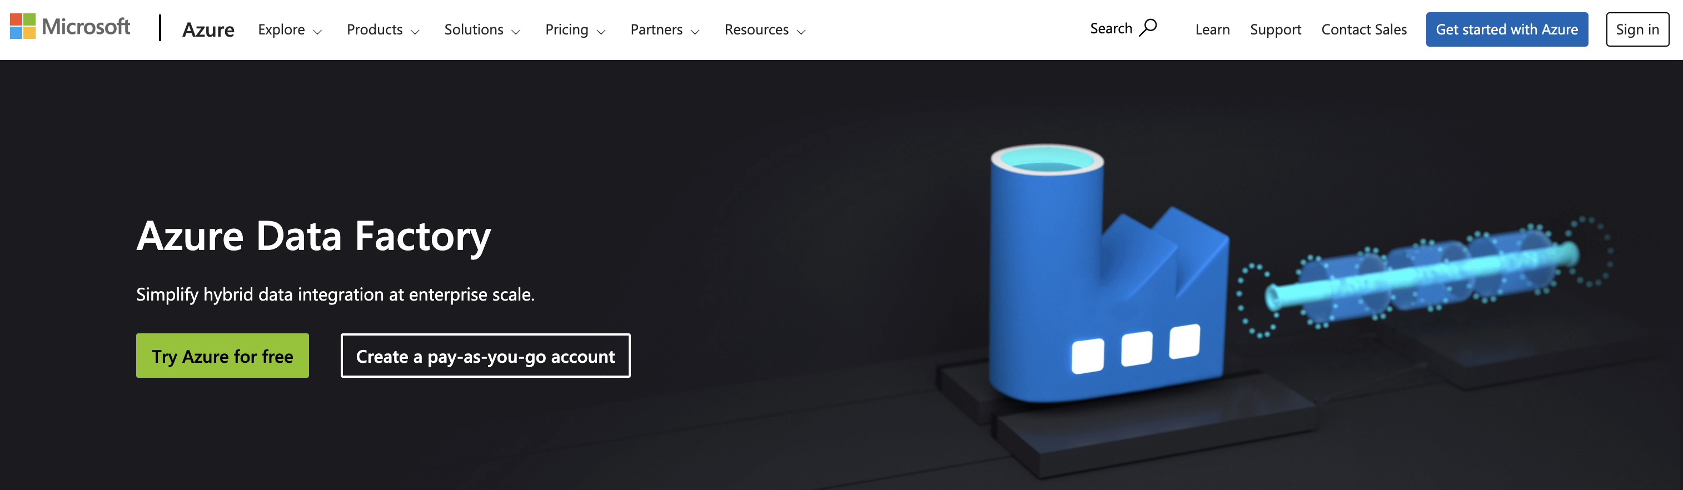Click Contact Sales link
Viewport: 1683px width, 490px height.
[x=1363, y=29]
